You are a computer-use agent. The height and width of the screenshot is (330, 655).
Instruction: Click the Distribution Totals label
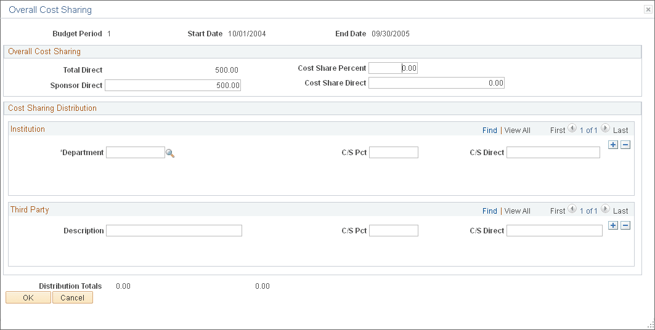coord(70,286)
